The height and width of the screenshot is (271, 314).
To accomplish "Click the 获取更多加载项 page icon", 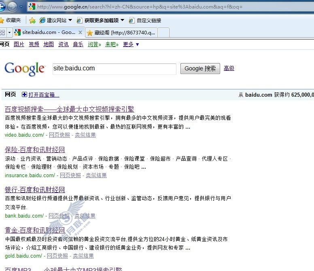I will [x=79, y=20].
